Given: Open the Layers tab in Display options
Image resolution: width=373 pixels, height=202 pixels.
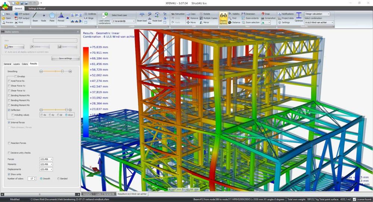Looking at the screenshot, I should point(16,64).
